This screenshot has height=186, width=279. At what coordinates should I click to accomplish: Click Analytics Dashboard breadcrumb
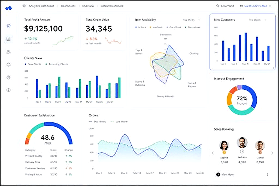(x=41, y=6)
